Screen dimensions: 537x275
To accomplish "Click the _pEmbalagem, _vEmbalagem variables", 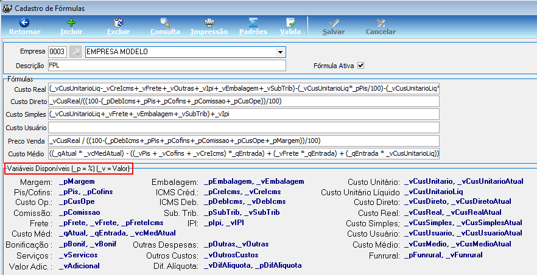I will point(254,182).
